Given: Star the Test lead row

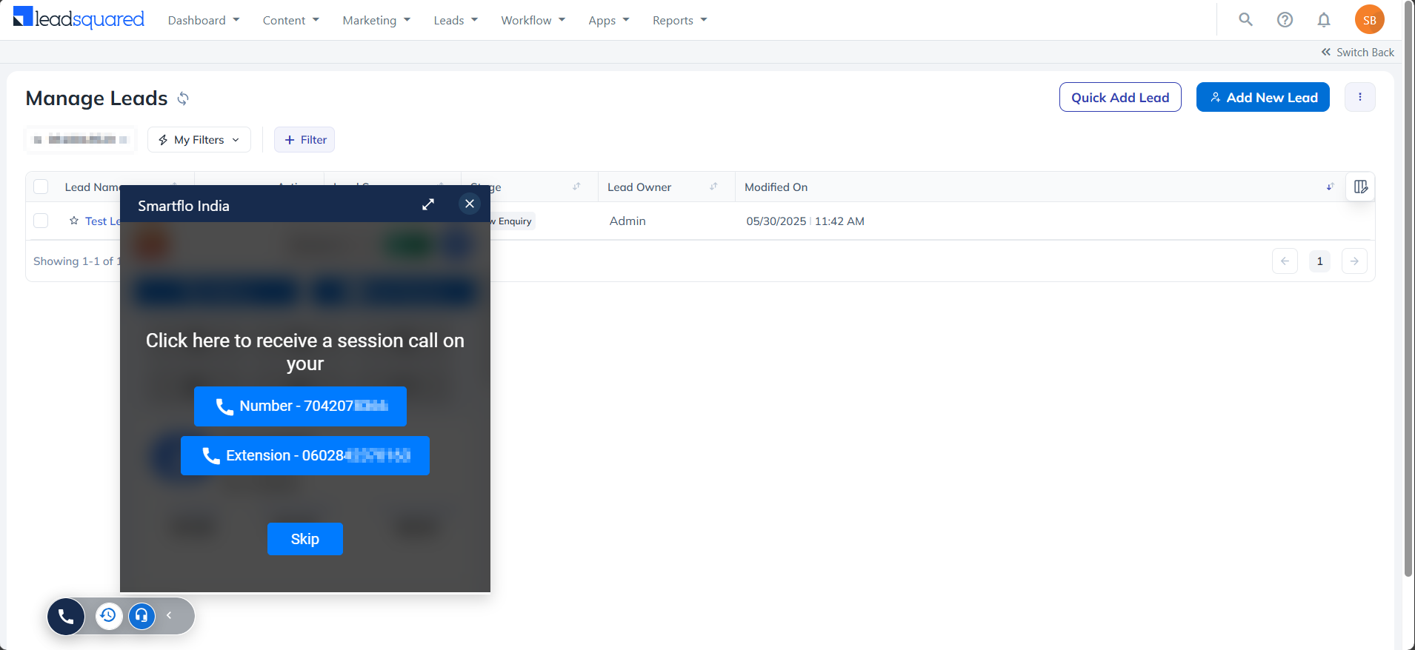Looking at the screenshot, I should click(74, 221).
